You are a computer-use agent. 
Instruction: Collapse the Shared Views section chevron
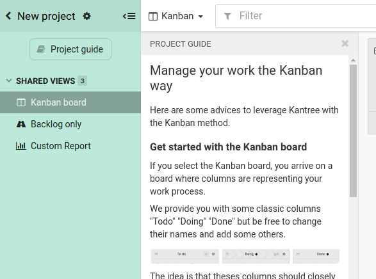coord(9,81)
